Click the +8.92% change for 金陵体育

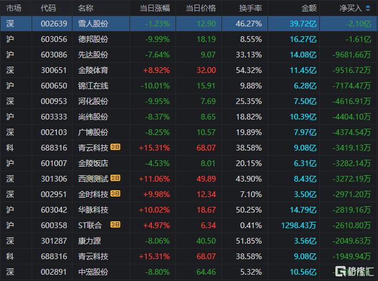(x=156, y=70)
